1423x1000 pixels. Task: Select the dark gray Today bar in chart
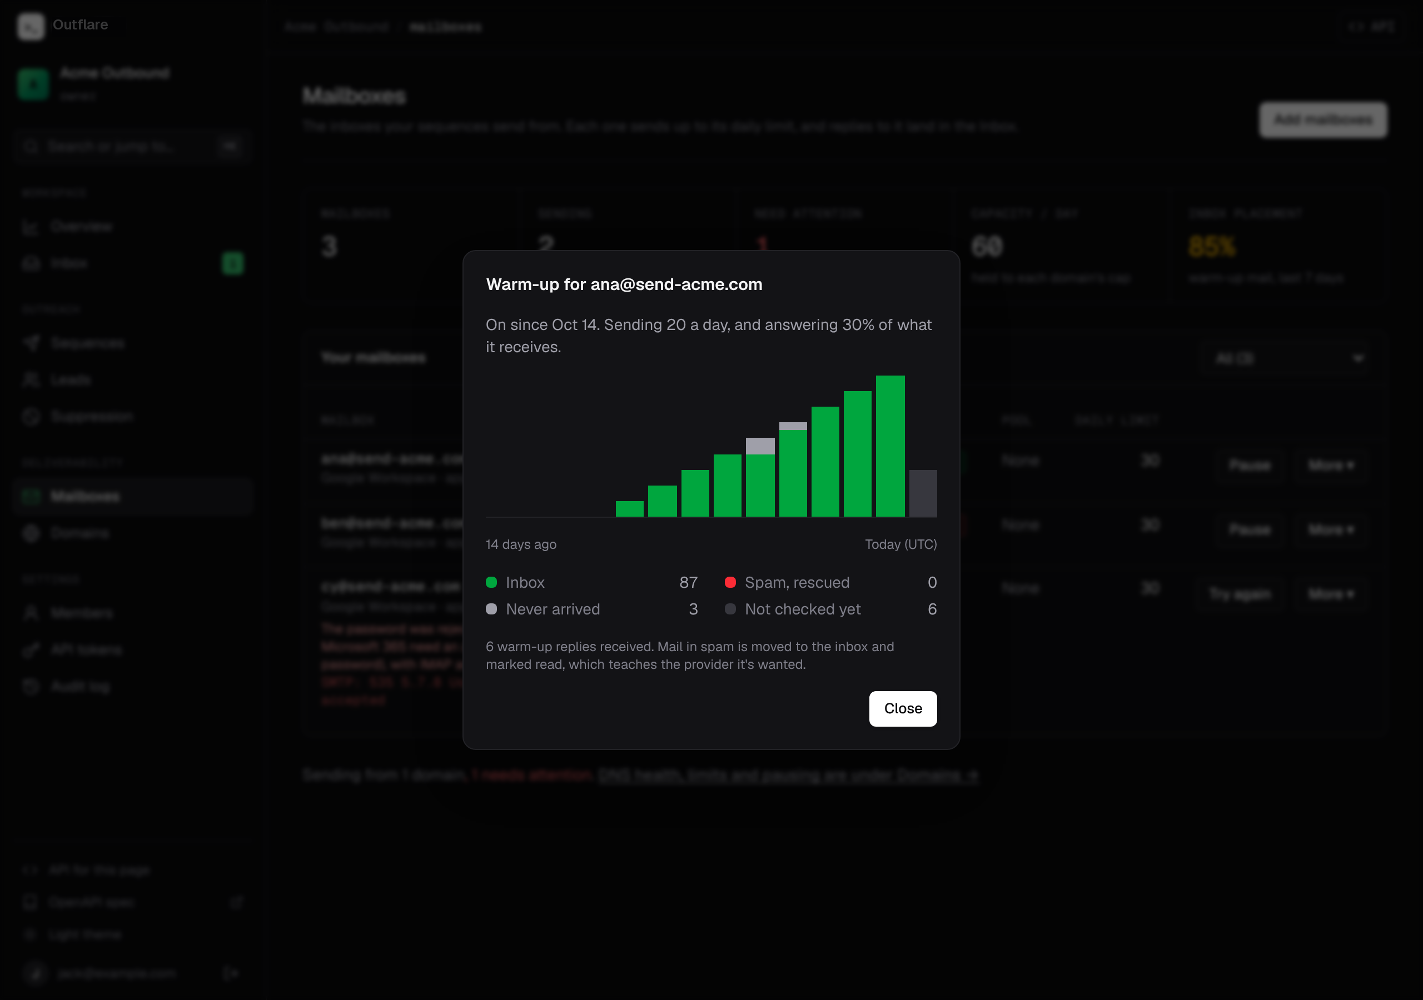click(x=923, y=493)
